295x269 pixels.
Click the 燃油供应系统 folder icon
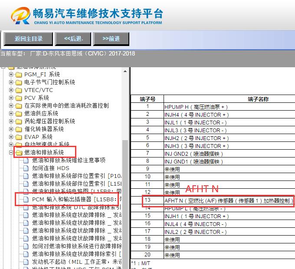pos(19,114)
